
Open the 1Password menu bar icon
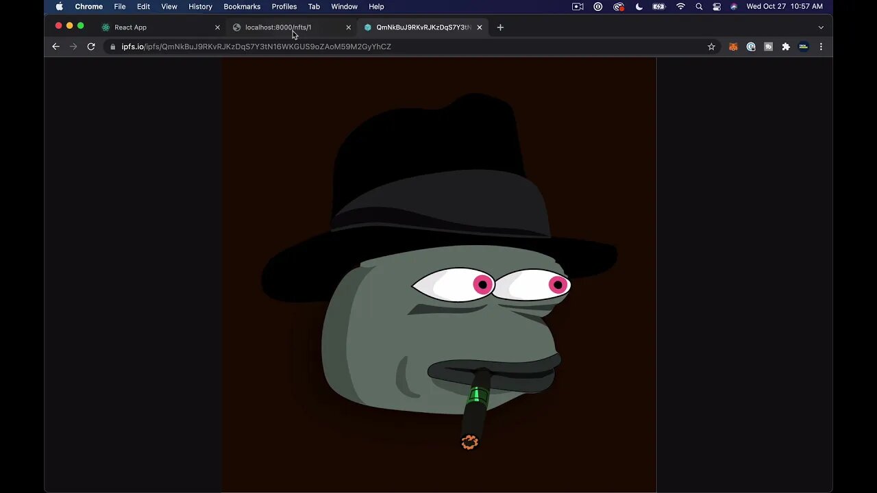click(x=598, y=6)
